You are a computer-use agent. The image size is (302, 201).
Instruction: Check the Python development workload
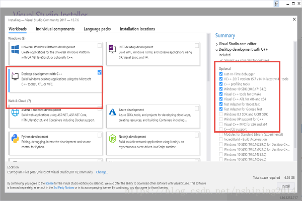click(x=100, y=135)
